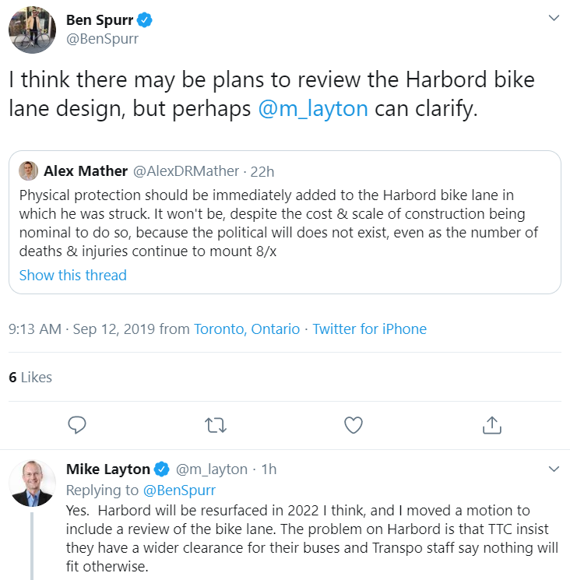Viewport: 570px width, 580px height.
Task: Open Mike Layton's profile photo
Action: coord(32,483)
